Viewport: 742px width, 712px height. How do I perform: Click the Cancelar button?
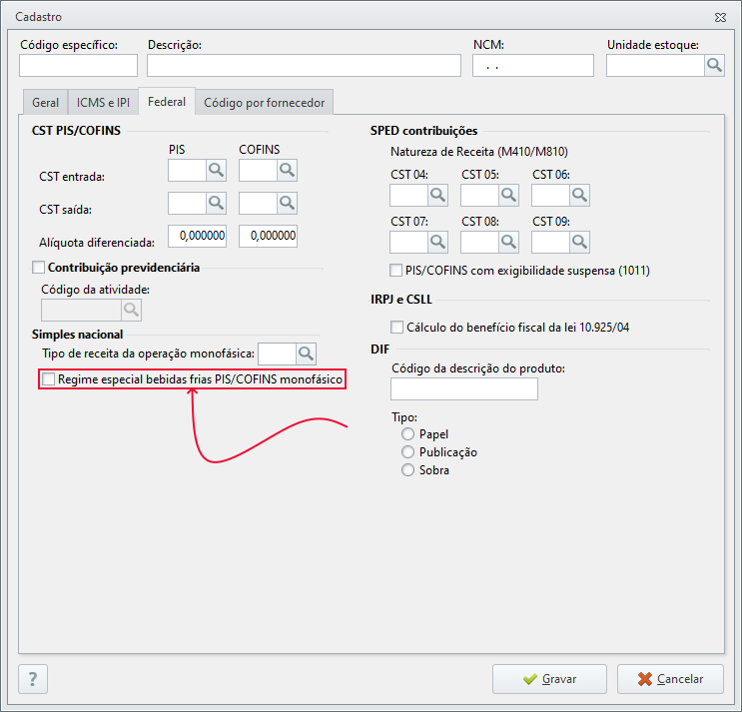(670, 679)
